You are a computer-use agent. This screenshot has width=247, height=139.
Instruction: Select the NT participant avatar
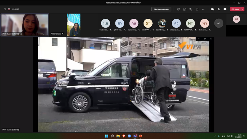(190, 23)
